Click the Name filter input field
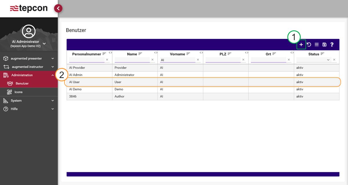348x185 pixels. [132, 60]
